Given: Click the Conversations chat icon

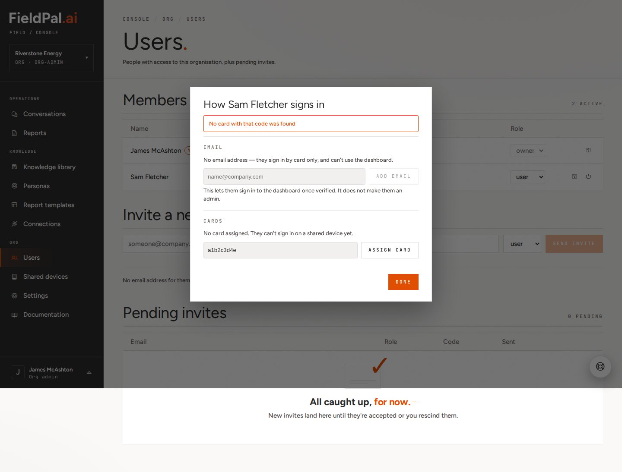Looking at the screenshot, I should point(14,114).
